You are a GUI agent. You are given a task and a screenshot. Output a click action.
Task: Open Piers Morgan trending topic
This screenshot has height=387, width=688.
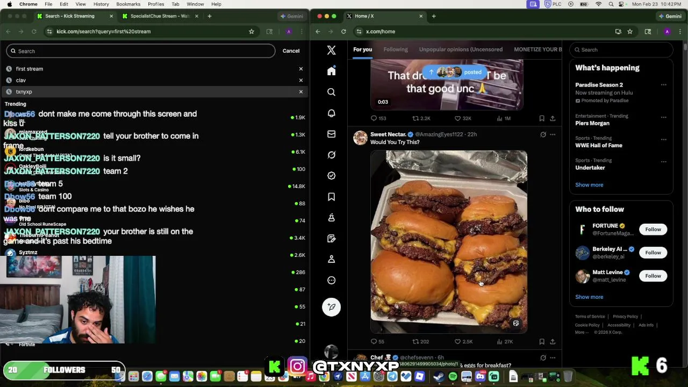pyautogui.click(x=592, y=123)
